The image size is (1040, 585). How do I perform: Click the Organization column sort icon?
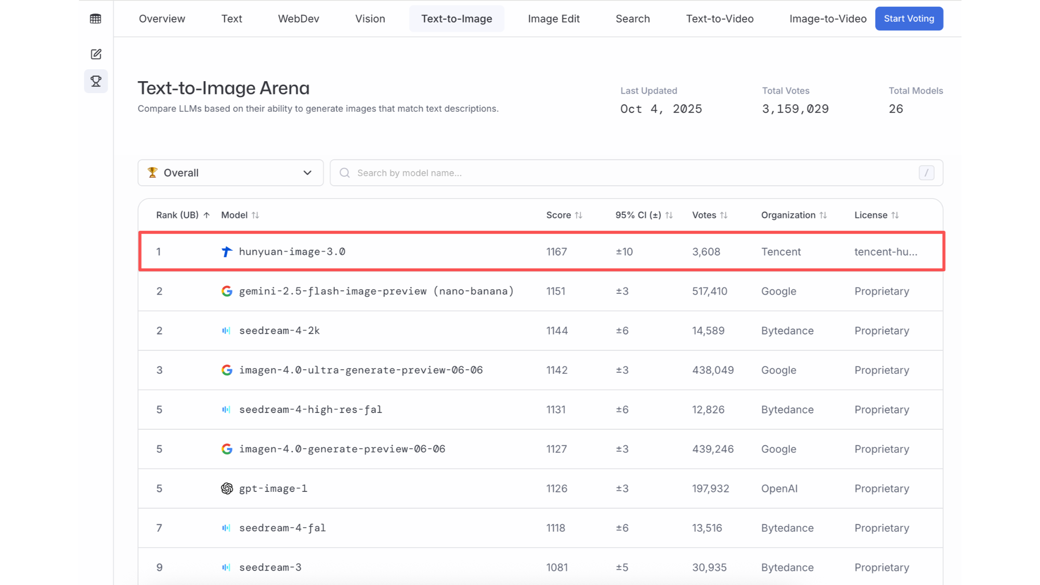tap(823, 215)
